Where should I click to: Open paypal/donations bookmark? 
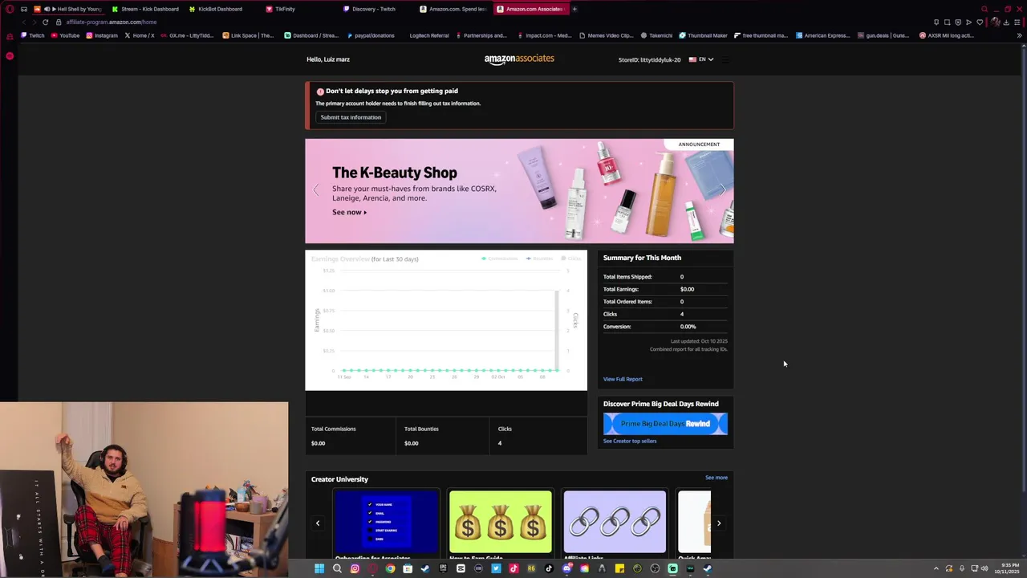click(370, 35)
